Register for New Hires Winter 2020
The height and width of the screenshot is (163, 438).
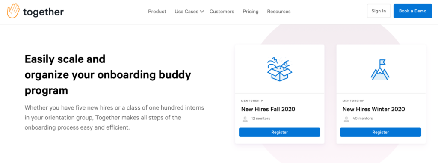click(x=380, y=132)
